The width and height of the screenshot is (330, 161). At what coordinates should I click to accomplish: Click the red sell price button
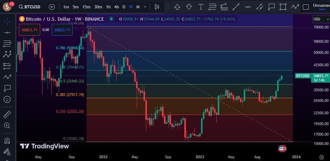pyautogui.click(x=30, y=30)
